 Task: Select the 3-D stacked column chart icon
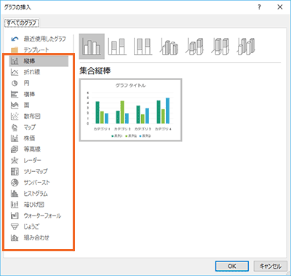pyautogui.click(x=195, y=47)
